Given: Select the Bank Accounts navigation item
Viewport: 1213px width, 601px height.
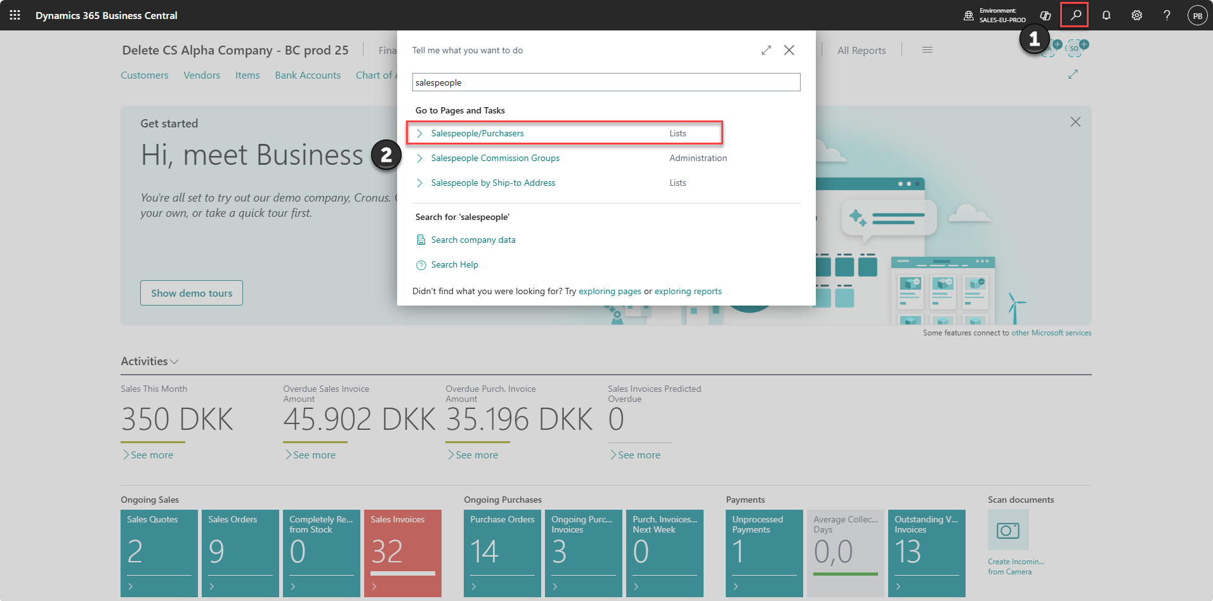Looking at the screenshot, I should coord(308,75).
